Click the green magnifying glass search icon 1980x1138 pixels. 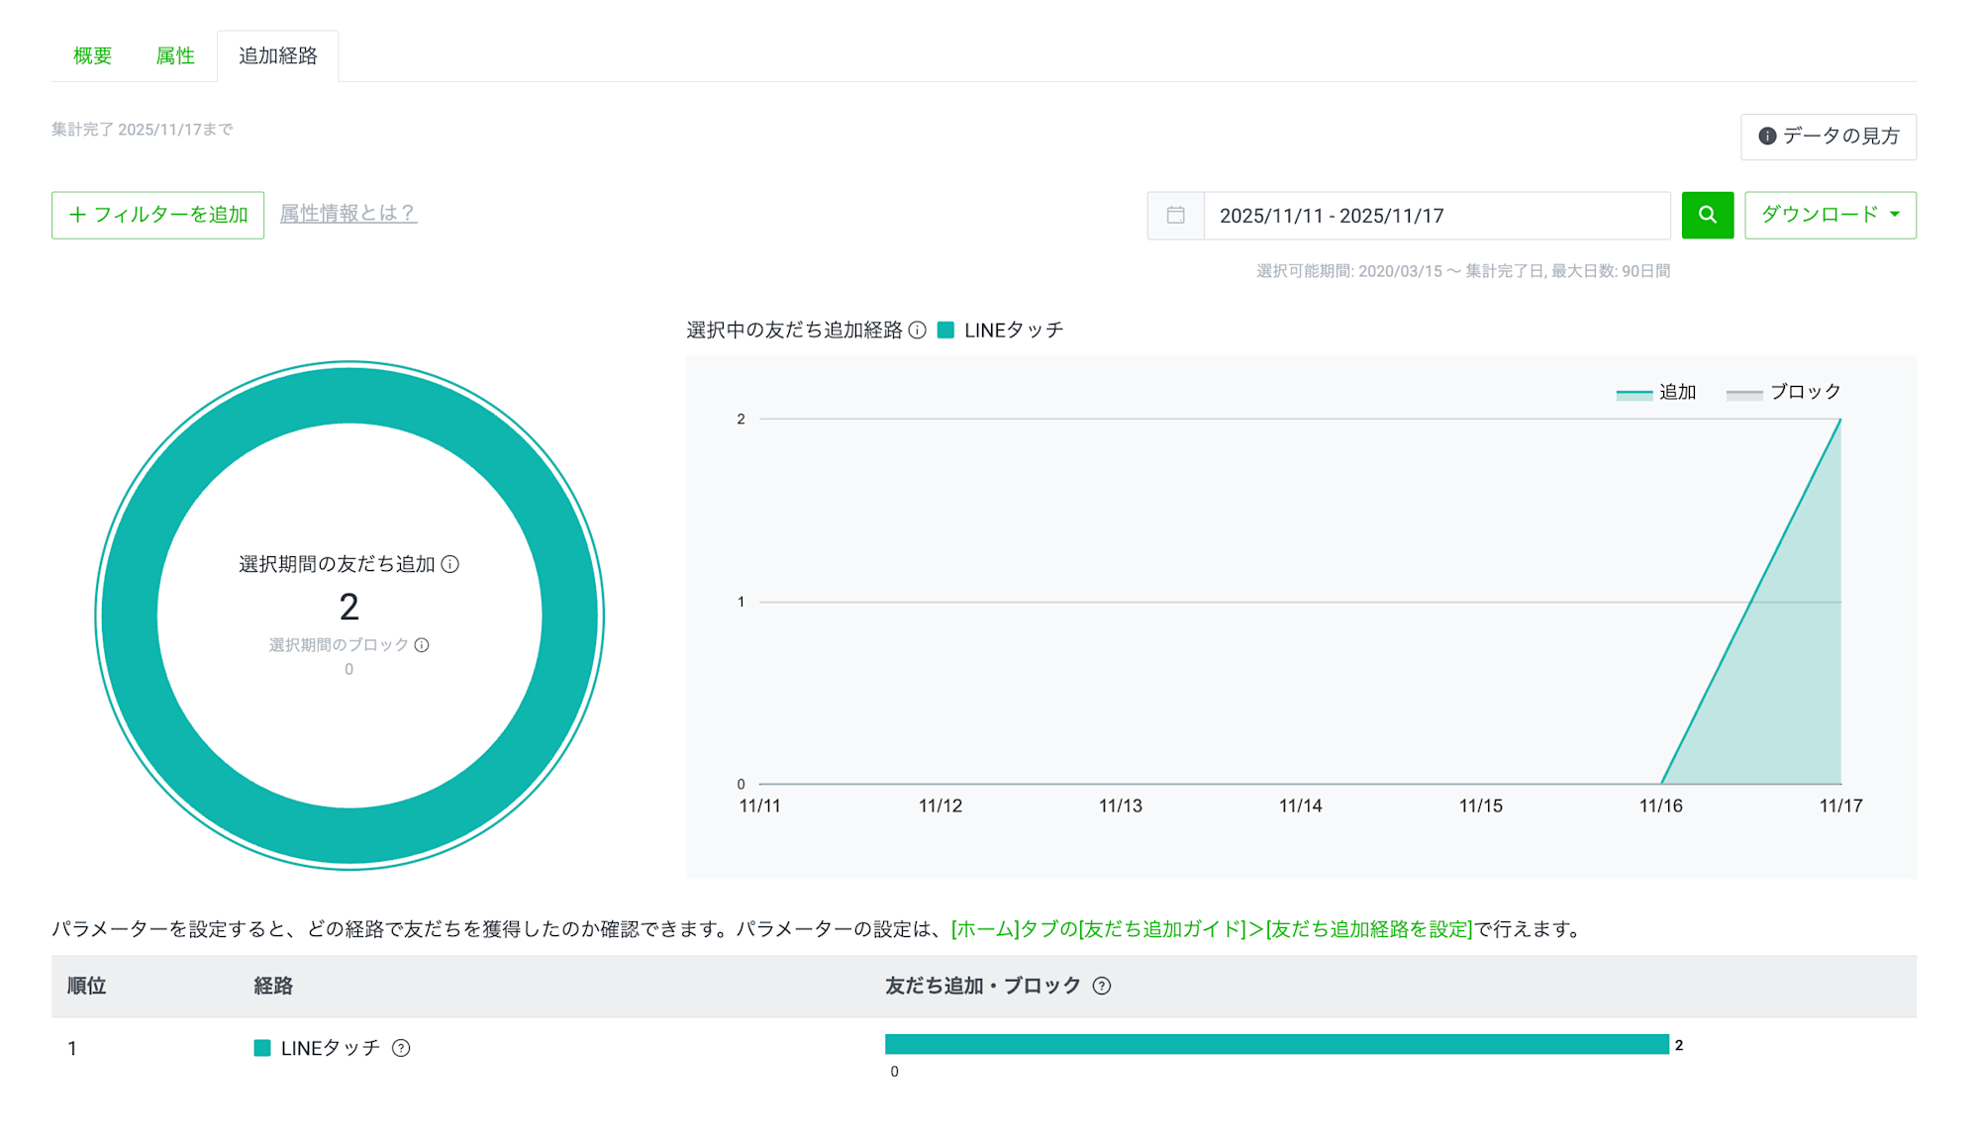pos(1707,215)
